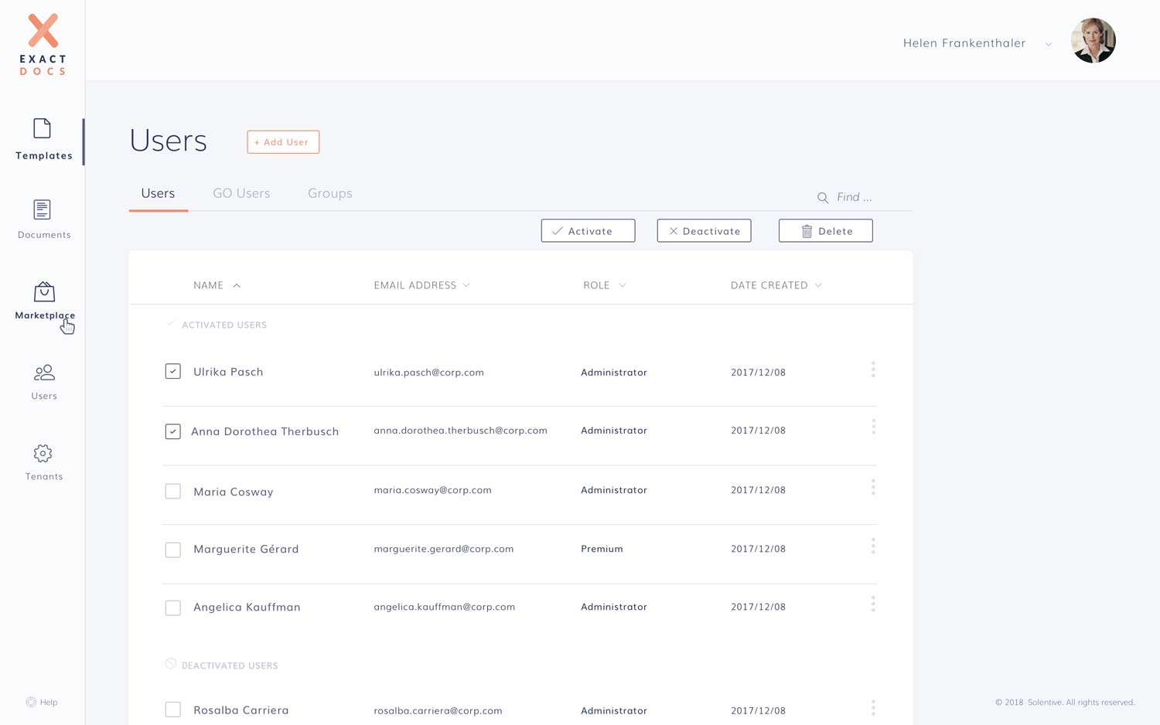Click the Exact Docs logo
Image resolution: width=1160 pixels, height=725 pixels.
coord(43,44)
